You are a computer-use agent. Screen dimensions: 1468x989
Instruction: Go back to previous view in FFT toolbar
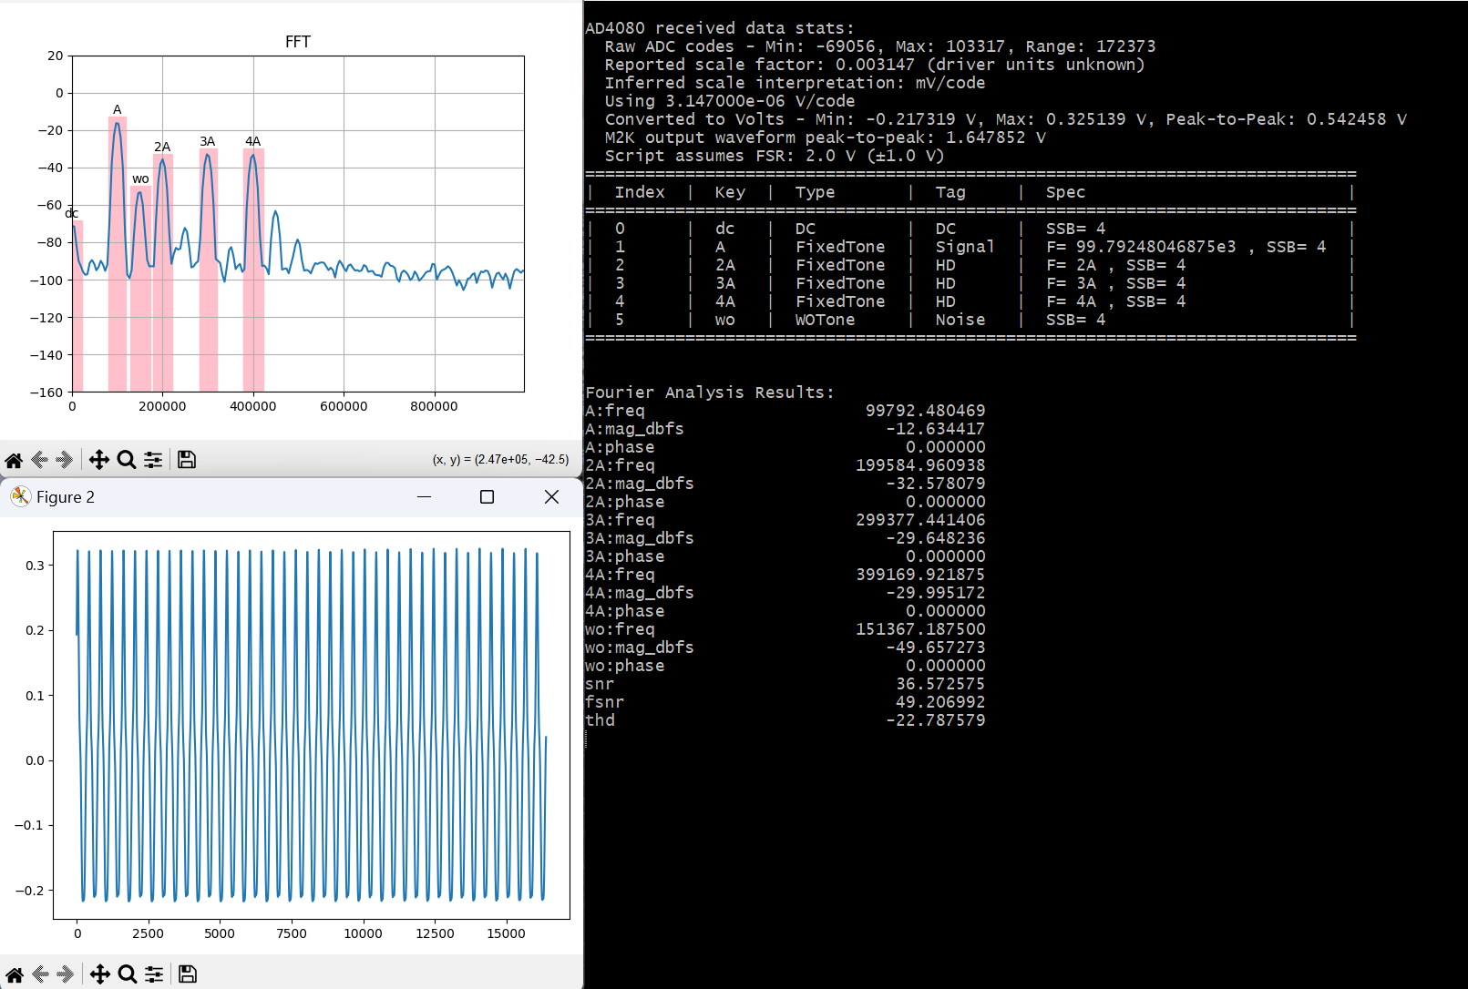39,460
